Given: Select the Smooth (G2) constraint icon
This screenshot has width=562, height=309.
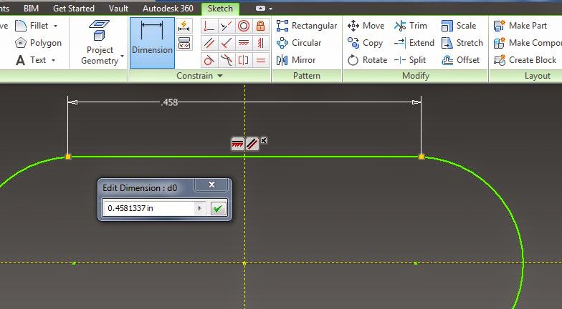Looking at the screenshot, I should tap(227, 60).
